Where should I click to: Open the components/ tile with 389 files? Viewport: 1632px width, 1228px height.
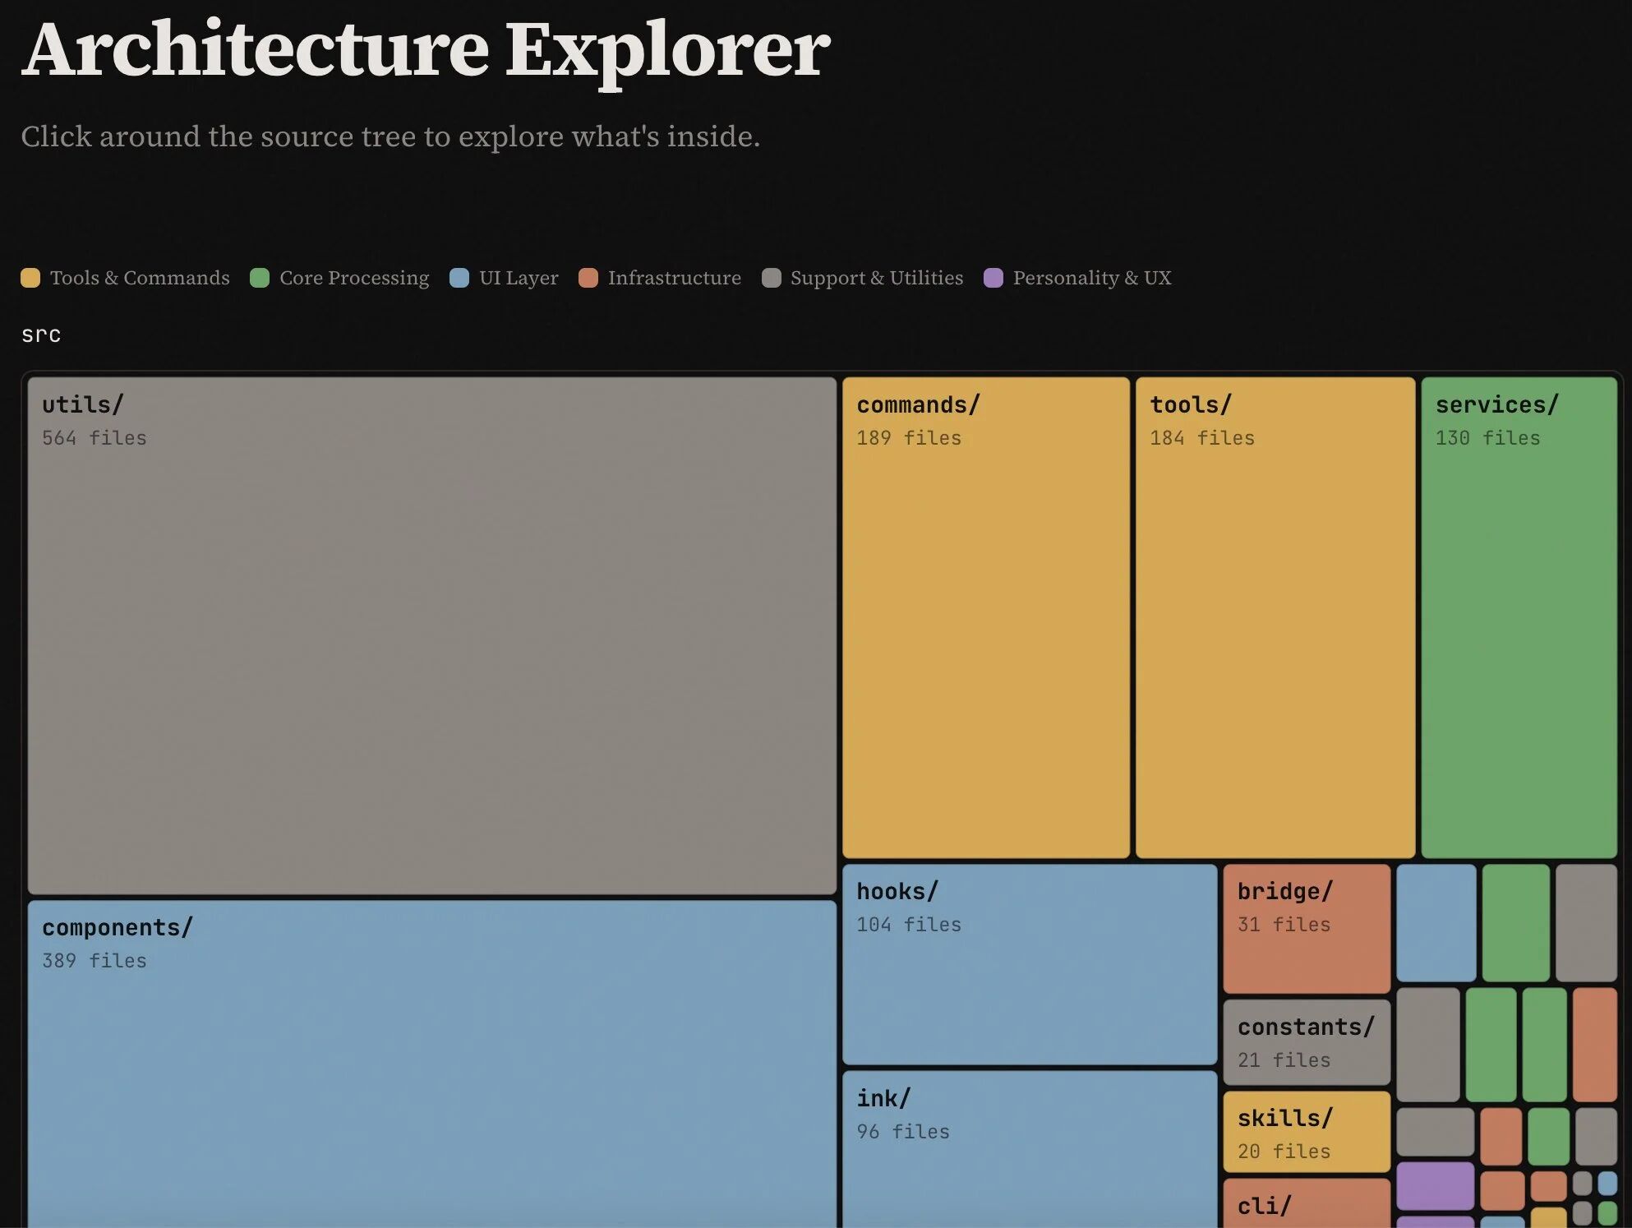[x=431, y=1064]
